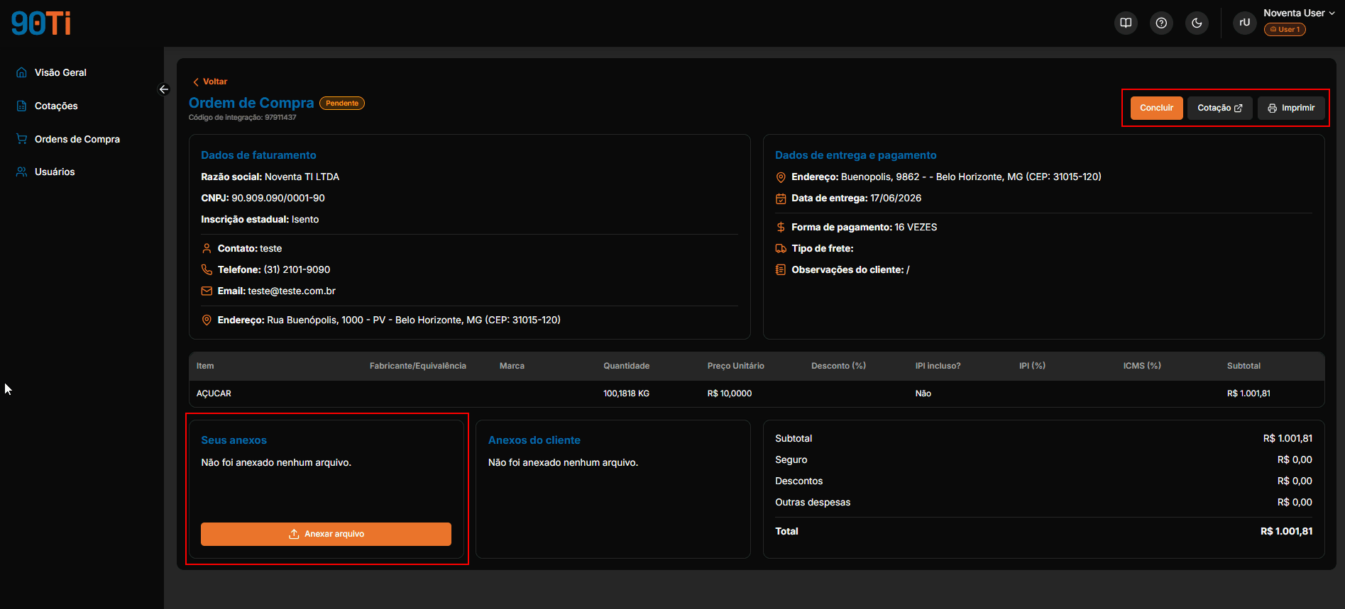The width and height of the screenshot is (1345, 609).
Task: Collapse the sidebar with arrow icon
Action: pos(164,89)
